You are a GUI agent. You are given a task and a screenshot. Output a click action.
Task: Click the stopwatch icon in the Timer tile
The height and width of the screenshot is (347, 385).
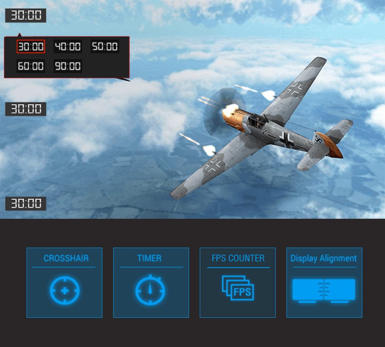[x=150, y=290]
